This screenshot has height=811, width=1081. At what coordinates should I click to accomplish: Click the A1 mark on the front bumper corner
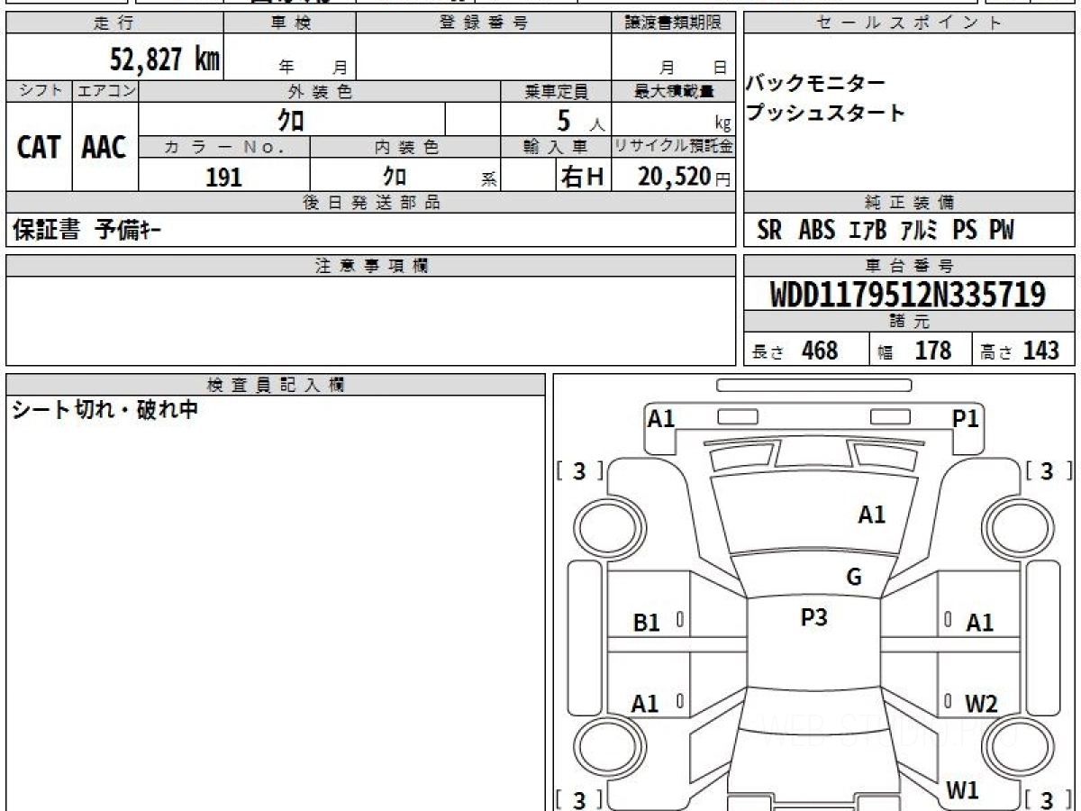(x=661, y=419)
